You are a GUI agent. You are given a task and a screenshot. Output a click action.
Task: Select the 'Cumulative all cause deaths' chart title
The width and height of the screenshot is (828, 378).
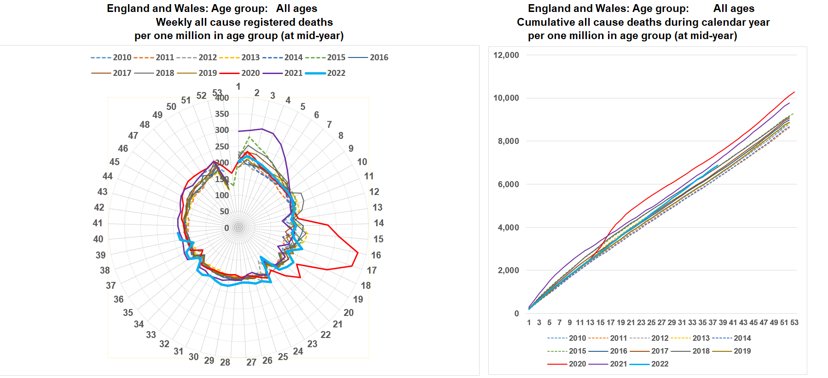click(643, 22)
